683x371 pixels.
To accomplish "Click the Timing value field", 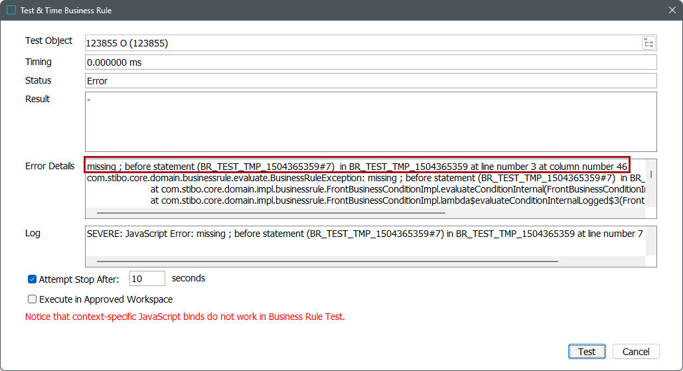I will [x=370, y=62].
